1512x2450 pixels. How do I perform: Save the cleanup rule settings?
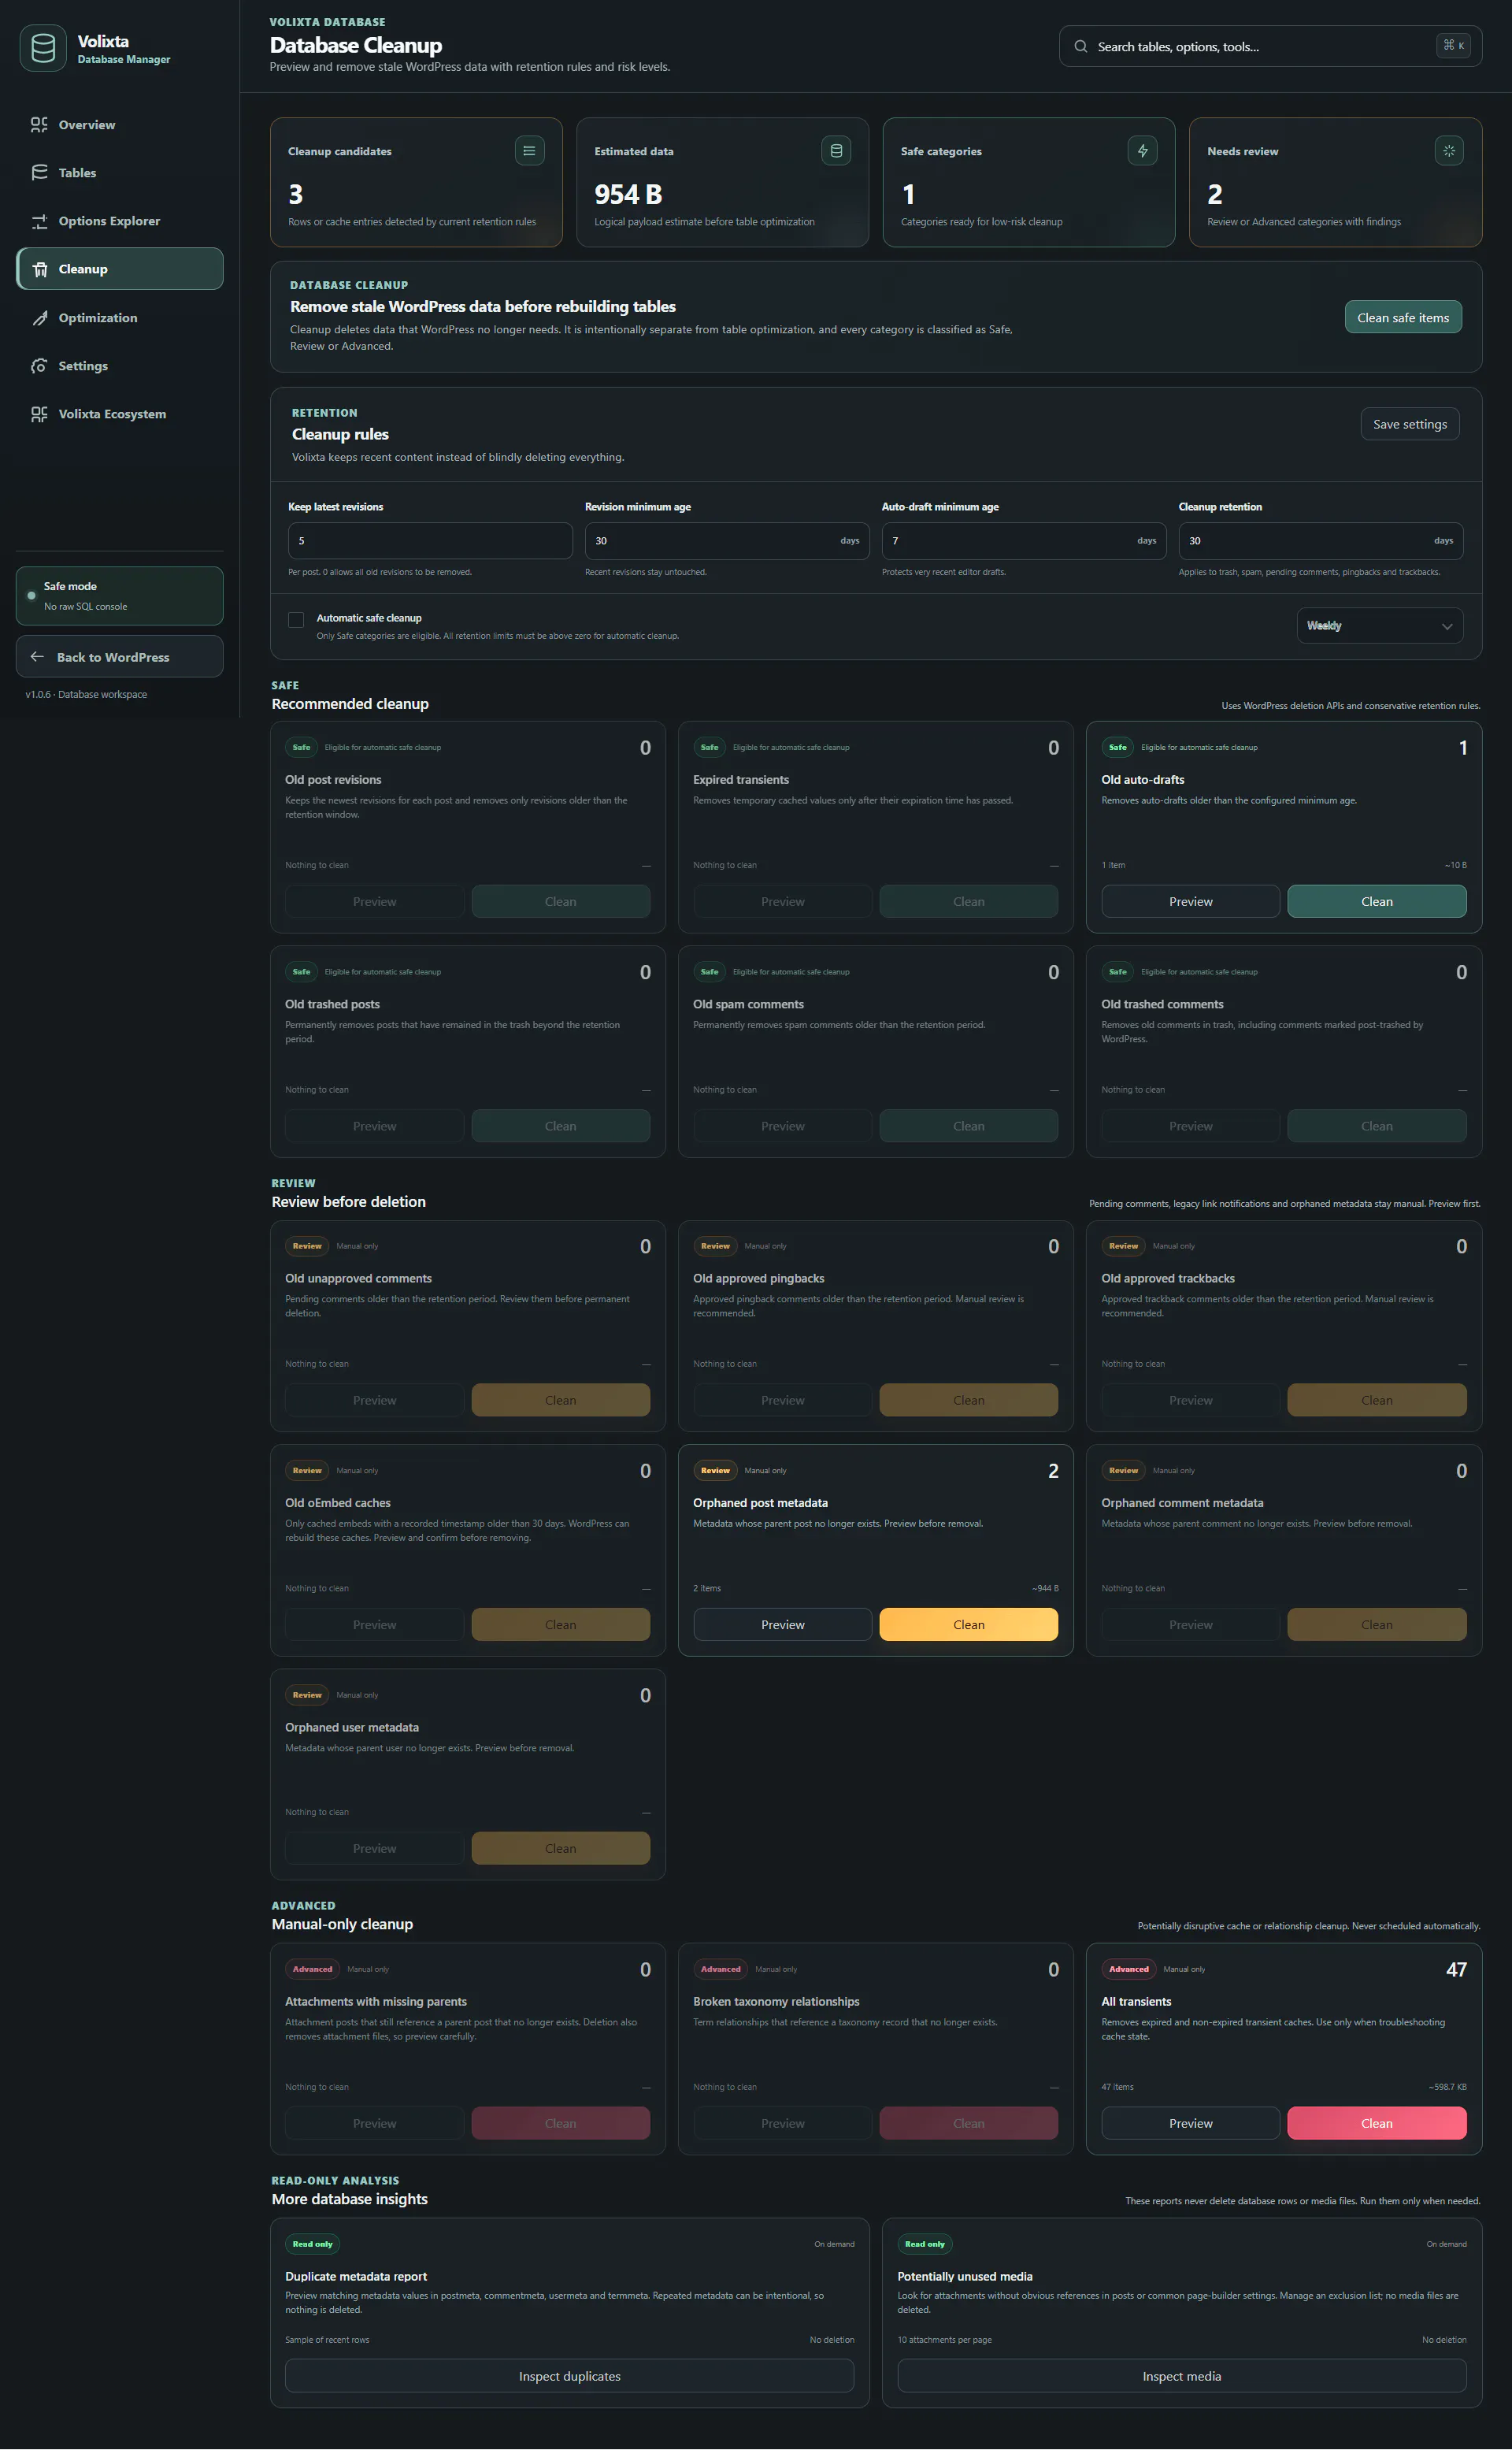(1409, 424)
